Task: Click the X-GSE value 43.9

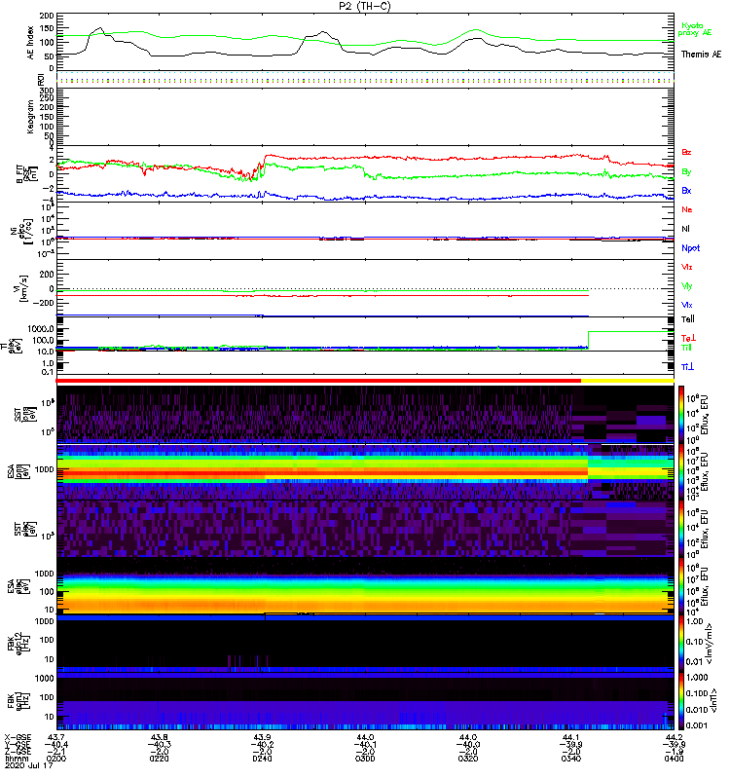Action: (x=262, y=738)
